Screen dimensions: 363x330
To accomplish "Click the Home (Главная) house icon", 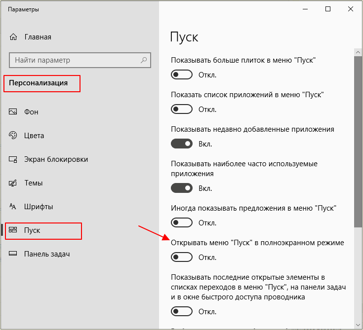I will click(13, 37).
